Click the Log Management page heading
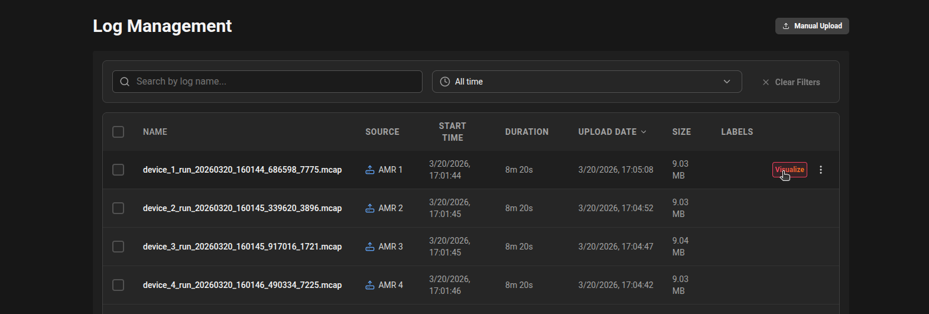 coord(163,26)
